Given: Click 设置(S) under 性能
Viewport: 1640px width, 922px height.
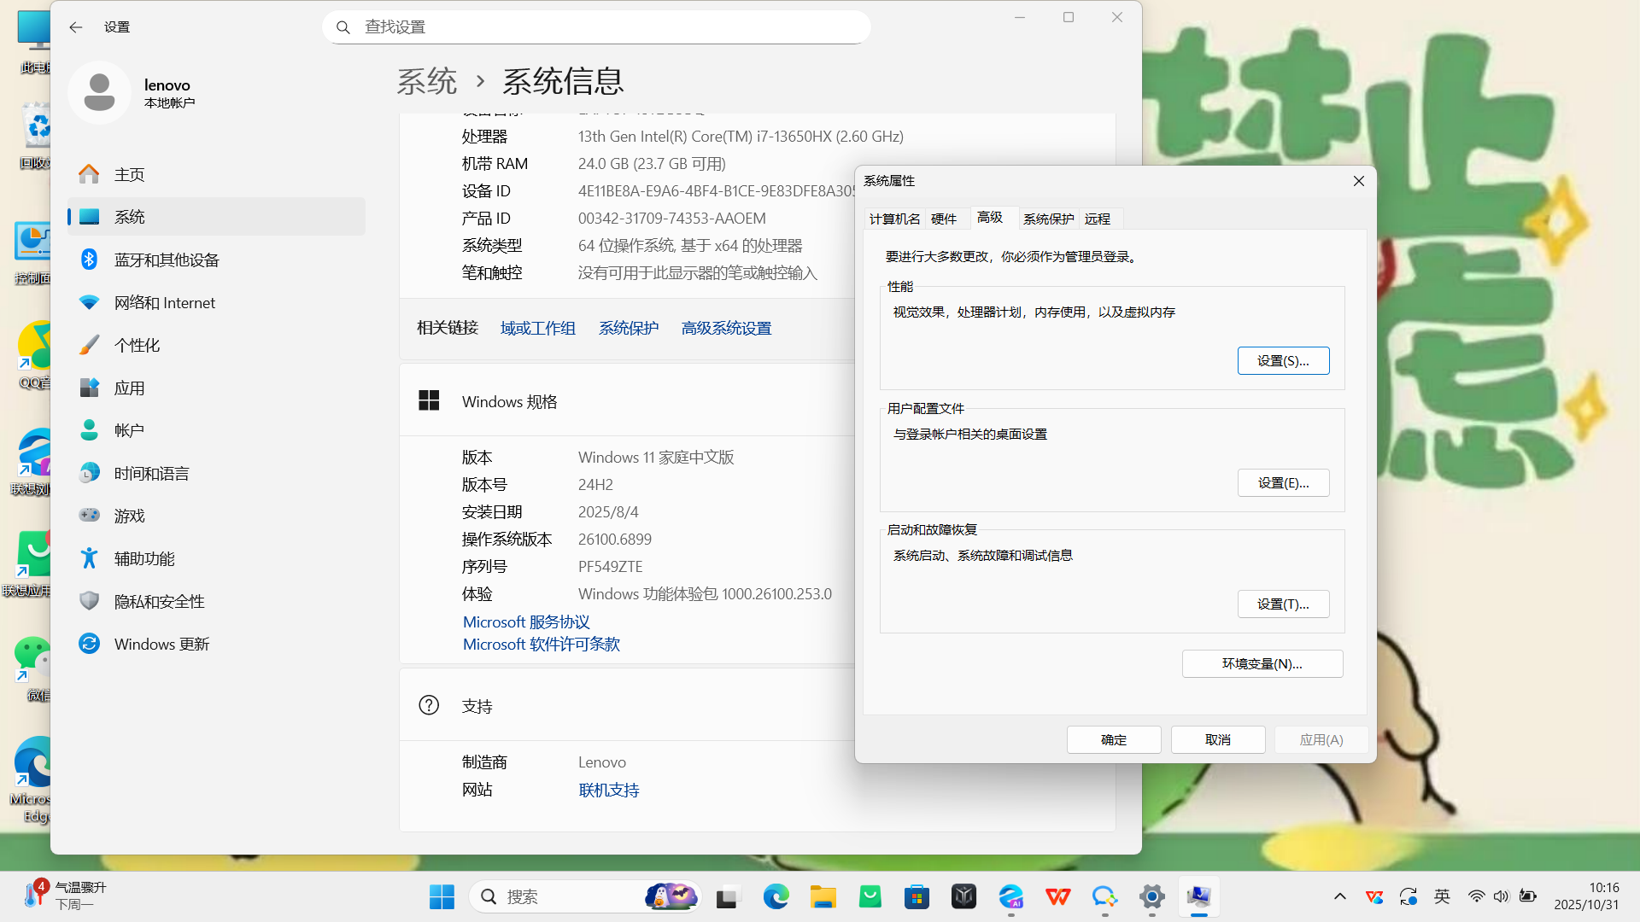Looking at the screenshot, I should coord(1283,360).
